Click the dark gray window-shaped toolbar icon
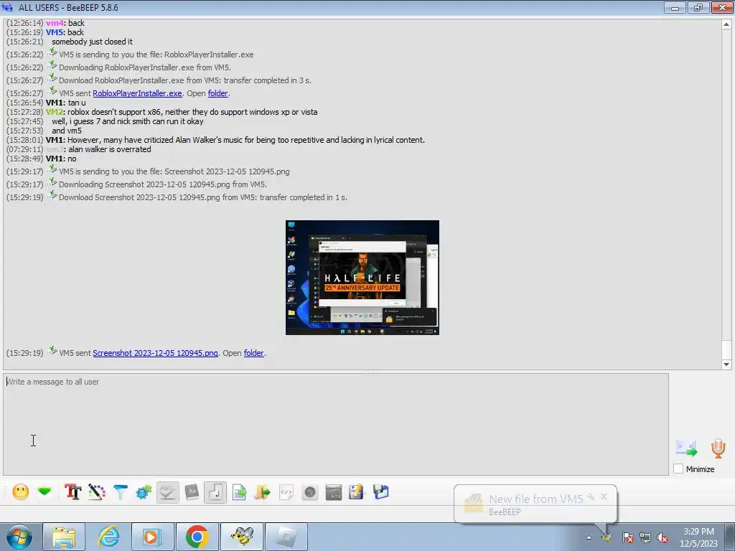 pyautogui.click(x=333, y=492)
